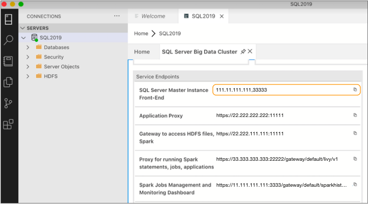Select the Server Objects tree item
This screenshot has width=368, height=204.
pos(62,67)
